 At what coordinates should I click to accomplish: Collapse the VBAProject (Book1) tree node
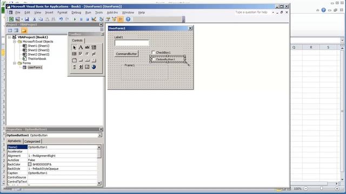10,37
